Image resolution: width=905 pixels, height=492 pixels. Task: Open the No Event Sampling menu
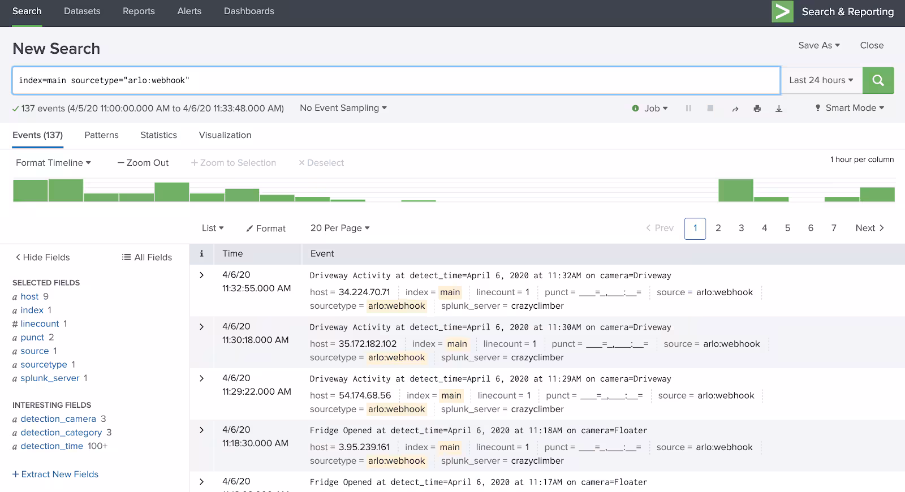[343, 108]
